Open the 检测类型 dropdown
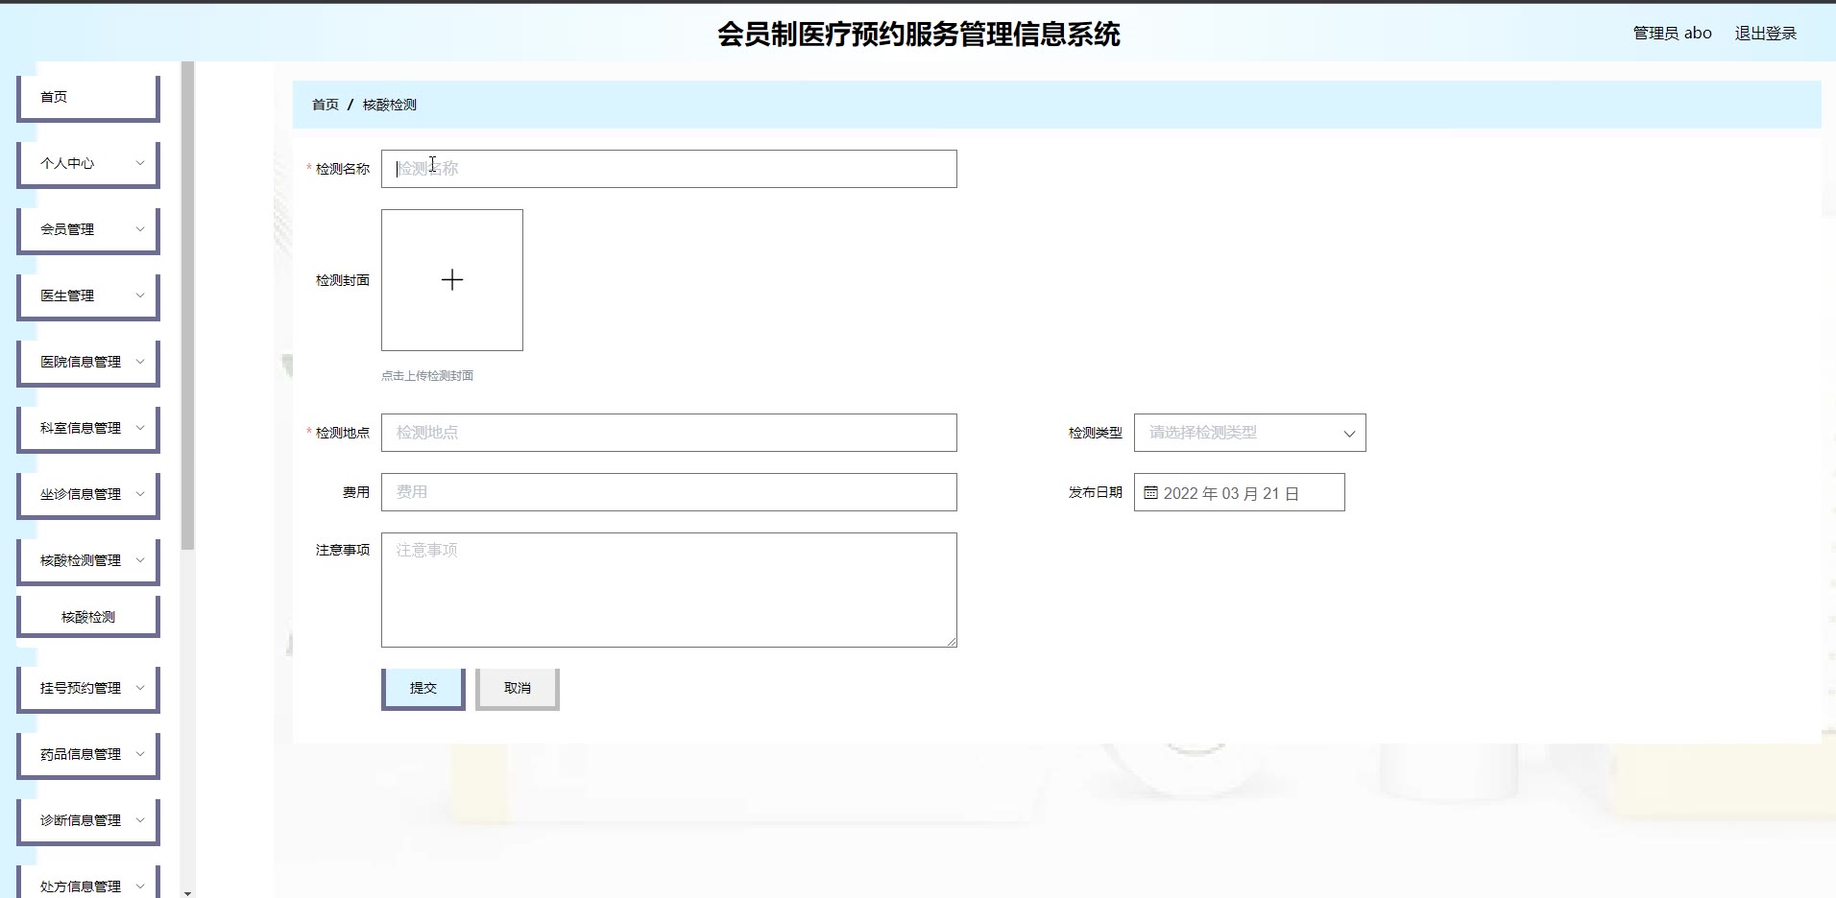 (x=1249, y=433)
